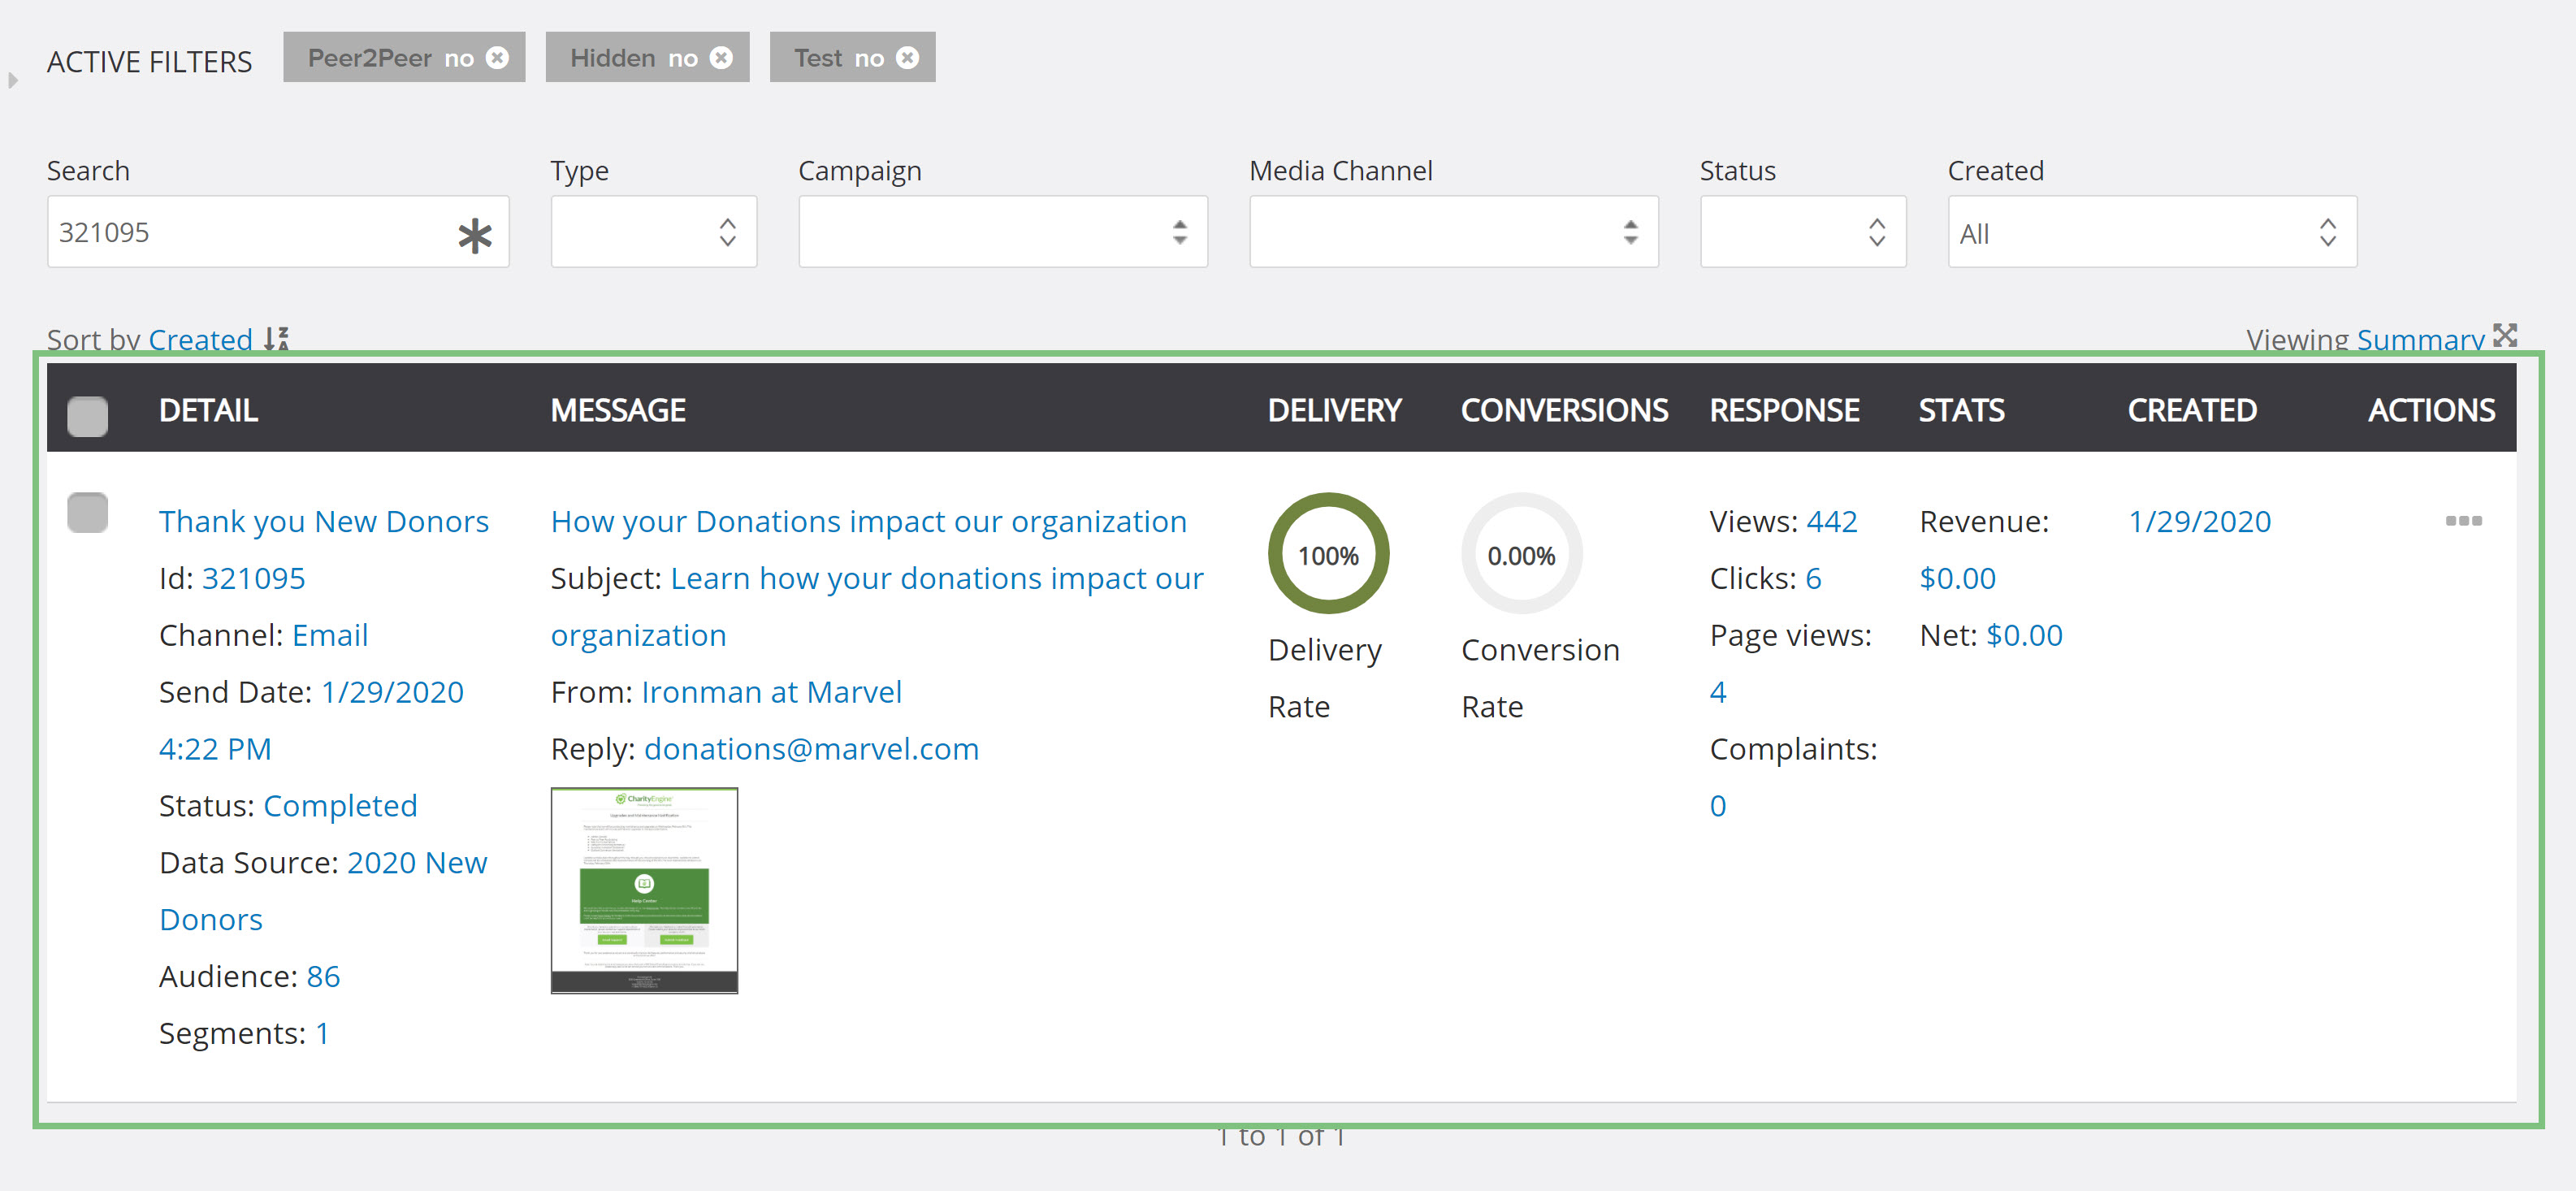Screen dimensions: 2576x1191
Task: Click the RESPONSE column header
Action: (x=1784, y=410)
